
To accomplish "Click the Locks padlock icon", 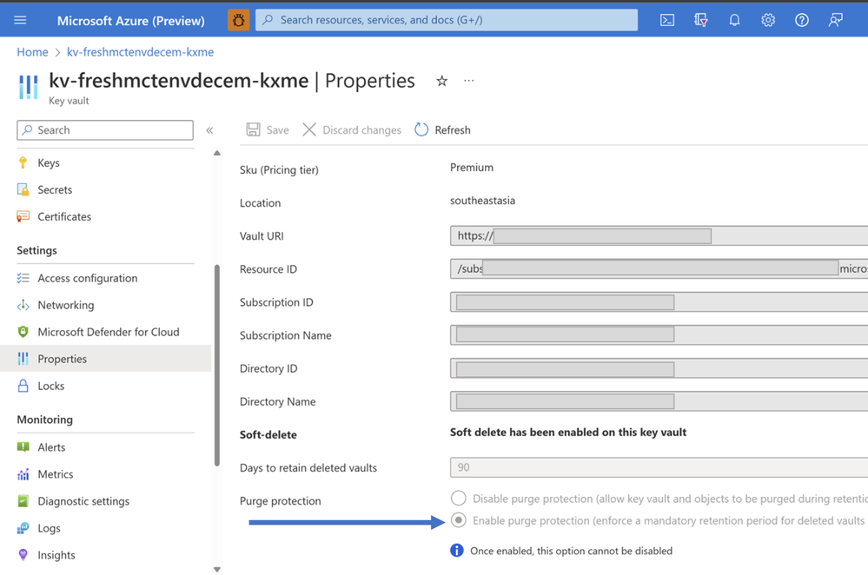I will 23,386.
